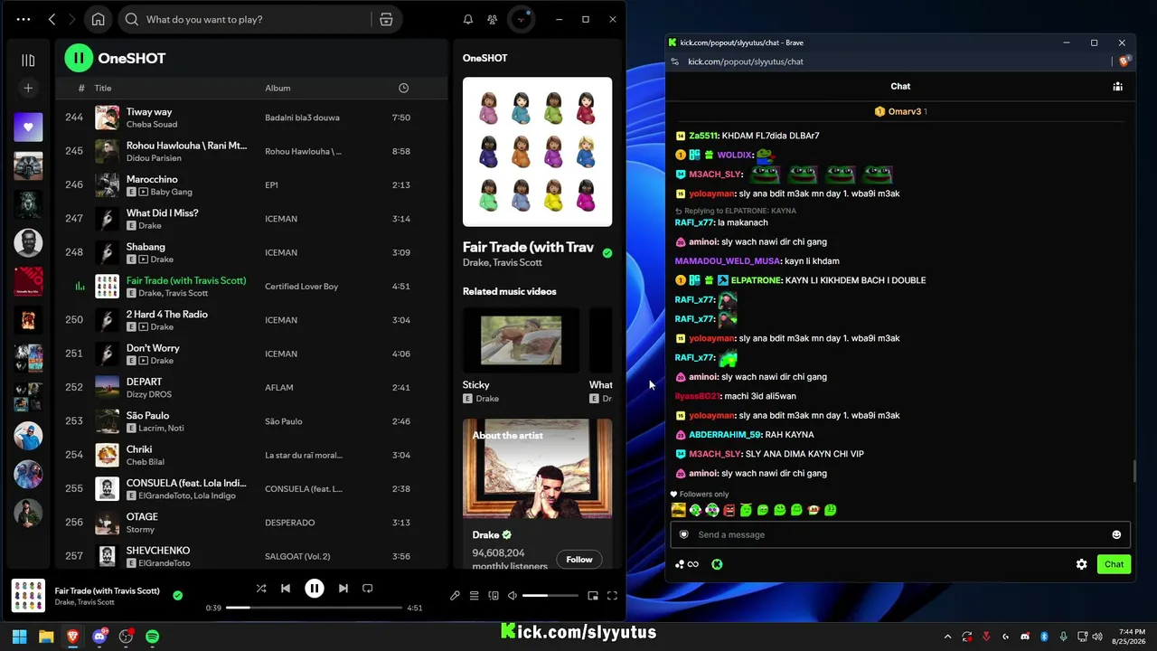Open artist link 'Dizzy DROS'

click(149, 394)
